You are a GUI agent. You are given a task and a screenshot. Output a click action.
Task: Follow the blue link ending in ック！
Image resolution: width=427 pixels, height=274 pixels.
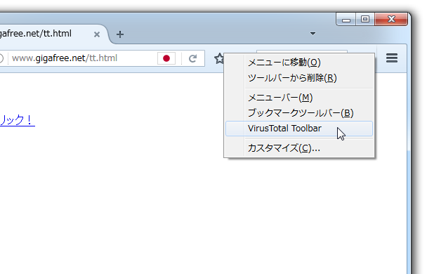[18, 120]
